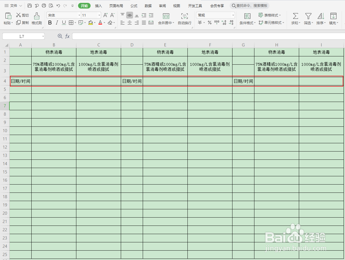Switch to the Review (审阅) tab

[162, 6]
